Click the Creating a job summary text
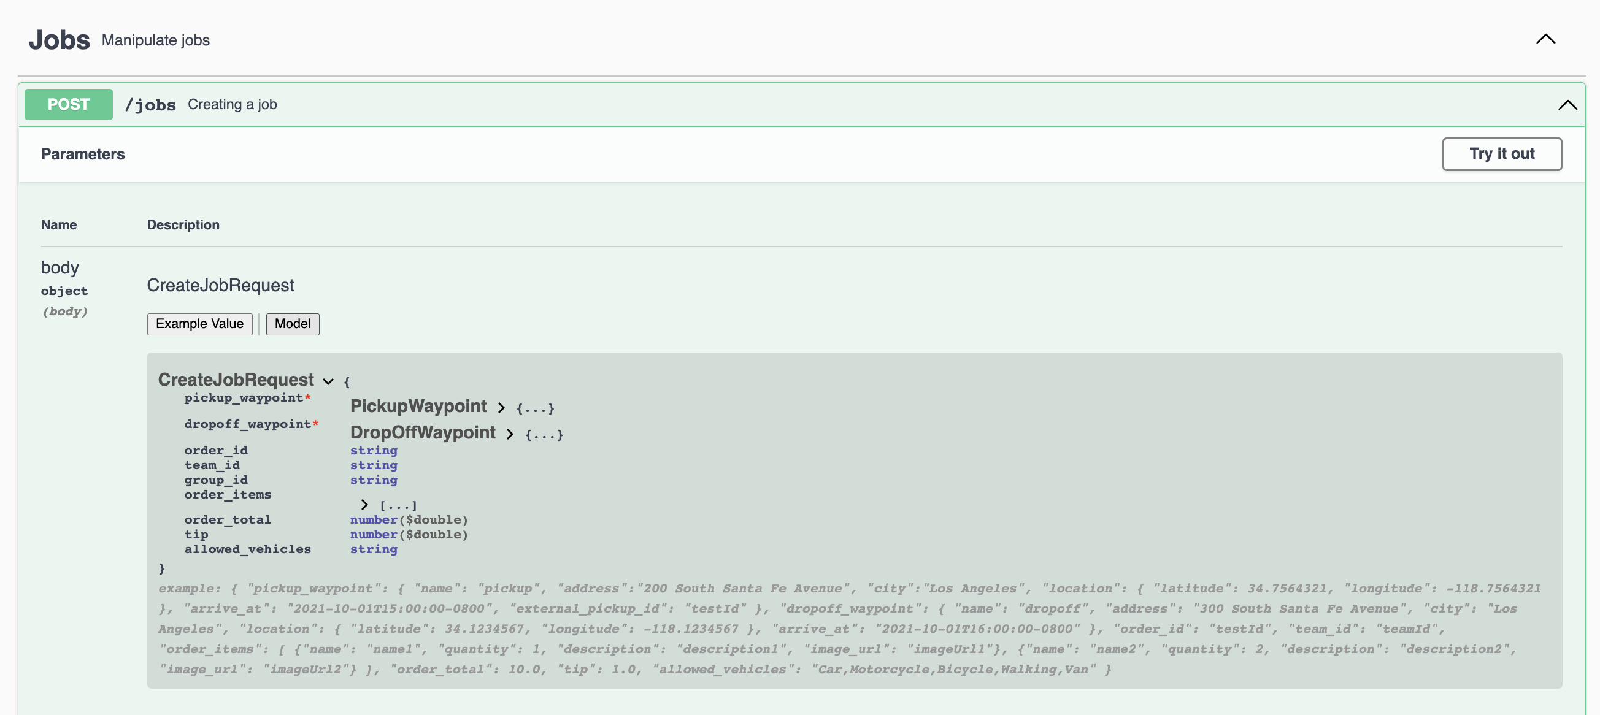Screen dimensions: 1600x715 [x=233, y=105]
